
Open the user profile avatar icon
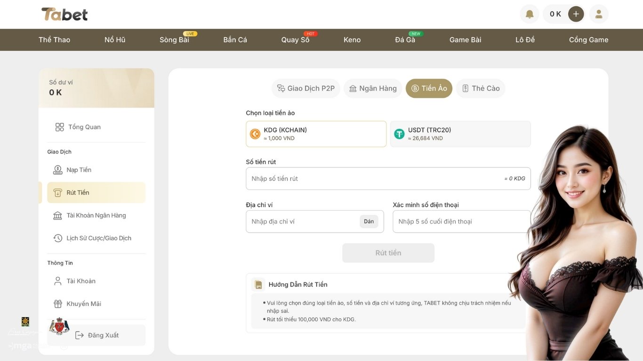(599, 14)
